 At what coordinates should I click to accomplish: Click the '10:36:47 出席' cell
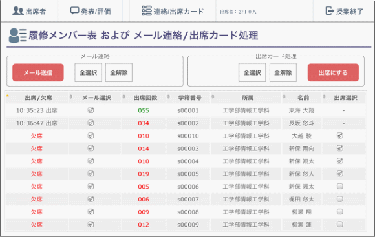pyautogui.click(x=37, y=123)
